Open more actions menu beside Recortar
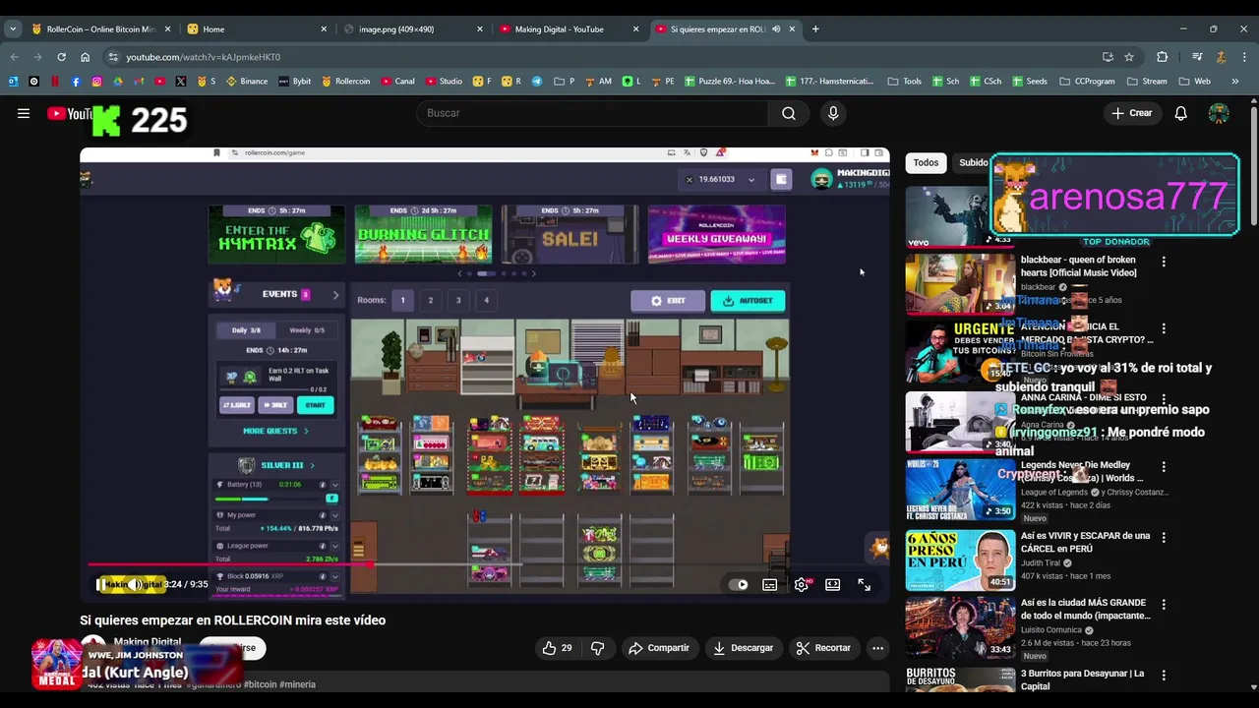Viewport: 1259px width, 708px height. 877,648
